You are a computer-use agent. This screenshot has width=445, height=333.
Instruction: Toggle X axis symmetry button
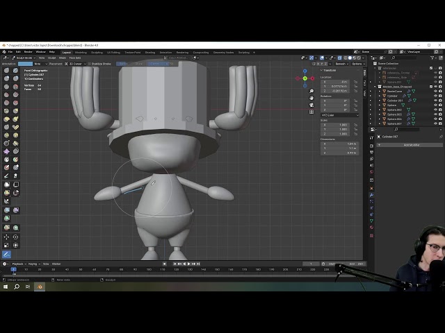(x=318, y=64)
